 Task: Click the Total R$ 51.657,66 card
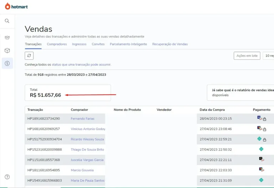[x=68, y=93]
